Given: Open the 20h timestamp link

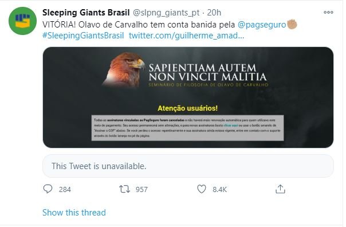Looking at the screenshot, I should pos(214,13).
